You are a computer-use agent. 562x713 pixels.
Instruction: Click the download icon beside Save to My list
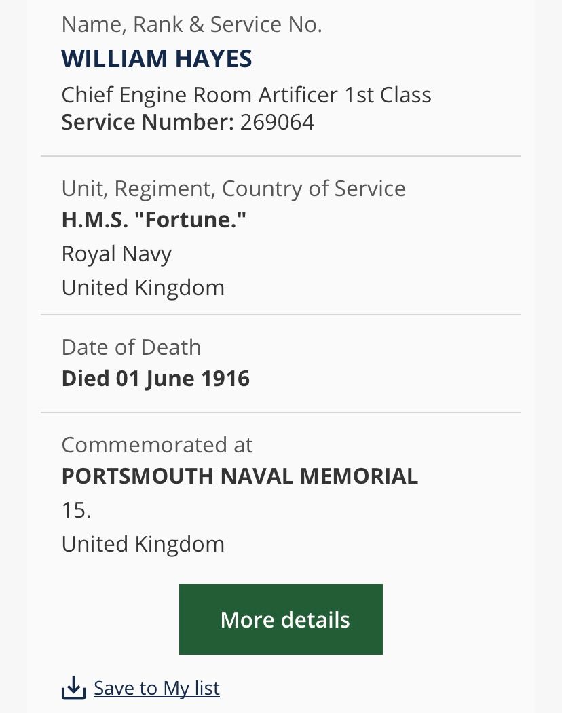[x=73, y=689]
